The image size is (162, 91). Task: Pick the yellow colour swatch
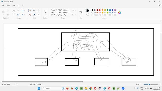click(105, 10)
